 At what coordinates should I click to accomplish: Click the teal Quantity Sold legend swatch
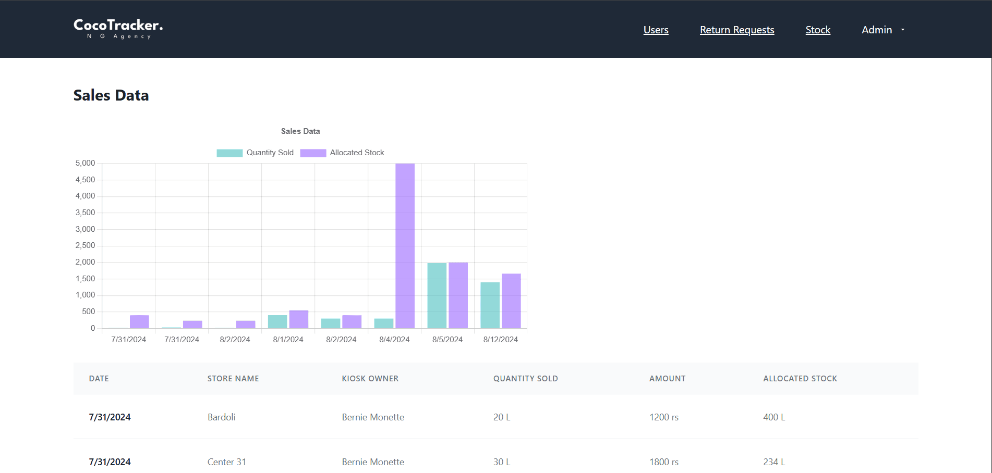point(229,152)
